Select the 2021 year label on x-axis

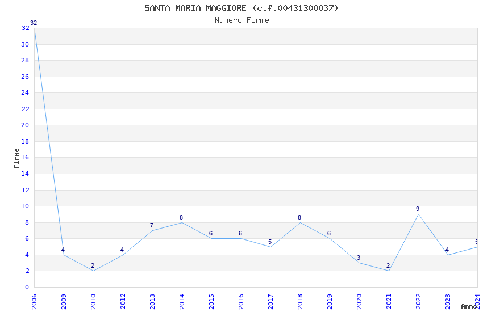coord(389,302)
